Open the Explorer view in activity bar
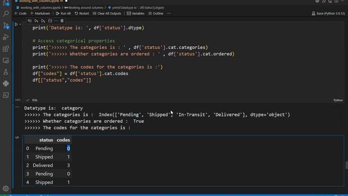Screen dimensions: 348x196 (x=6, y=3)
